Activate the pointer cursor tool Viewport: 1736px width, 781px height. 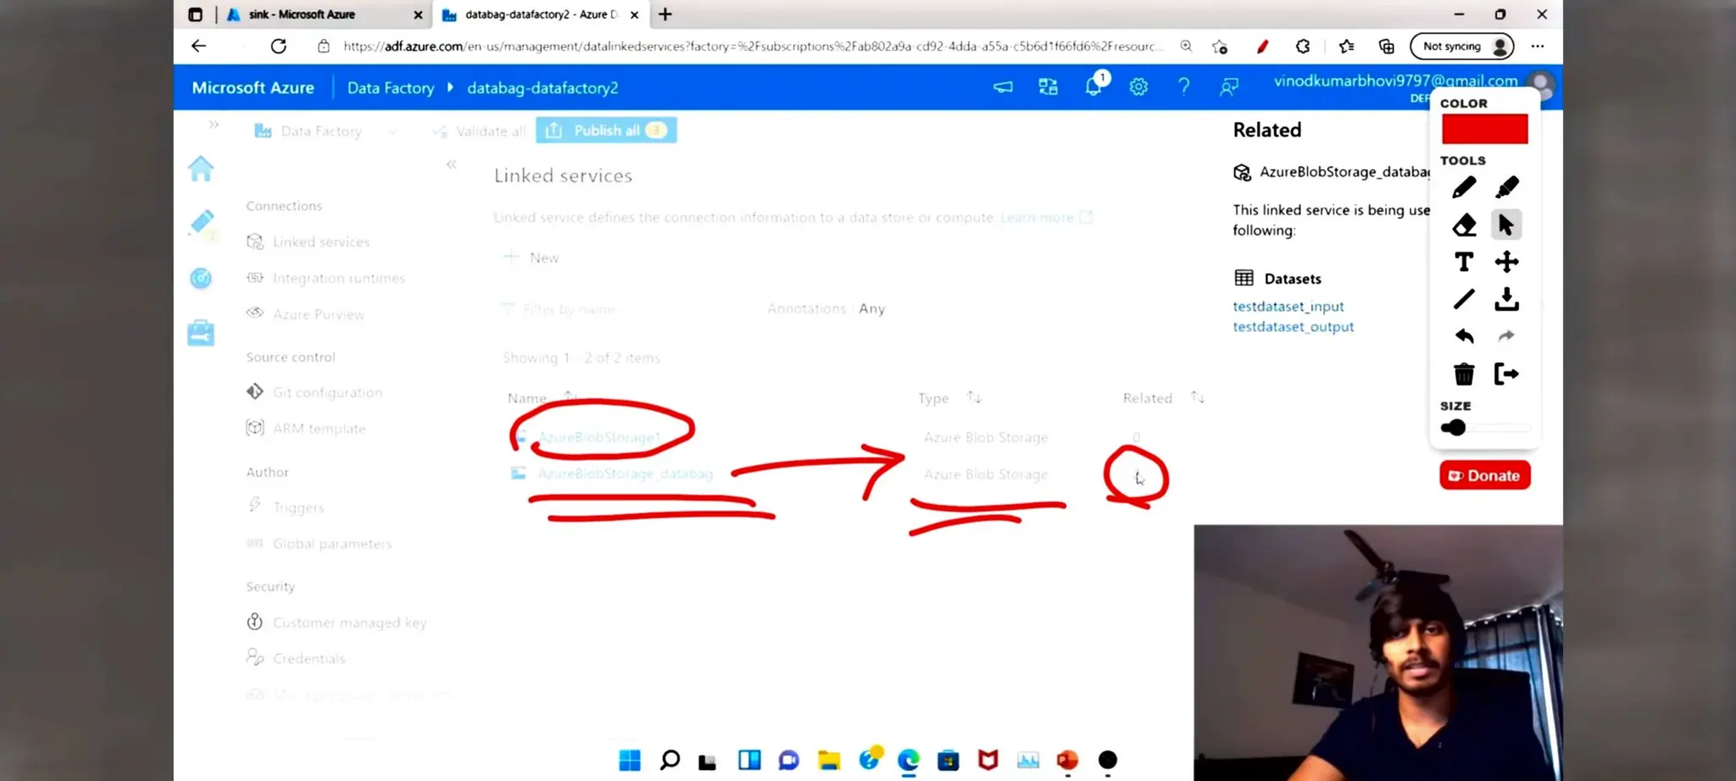[1506, 225]
